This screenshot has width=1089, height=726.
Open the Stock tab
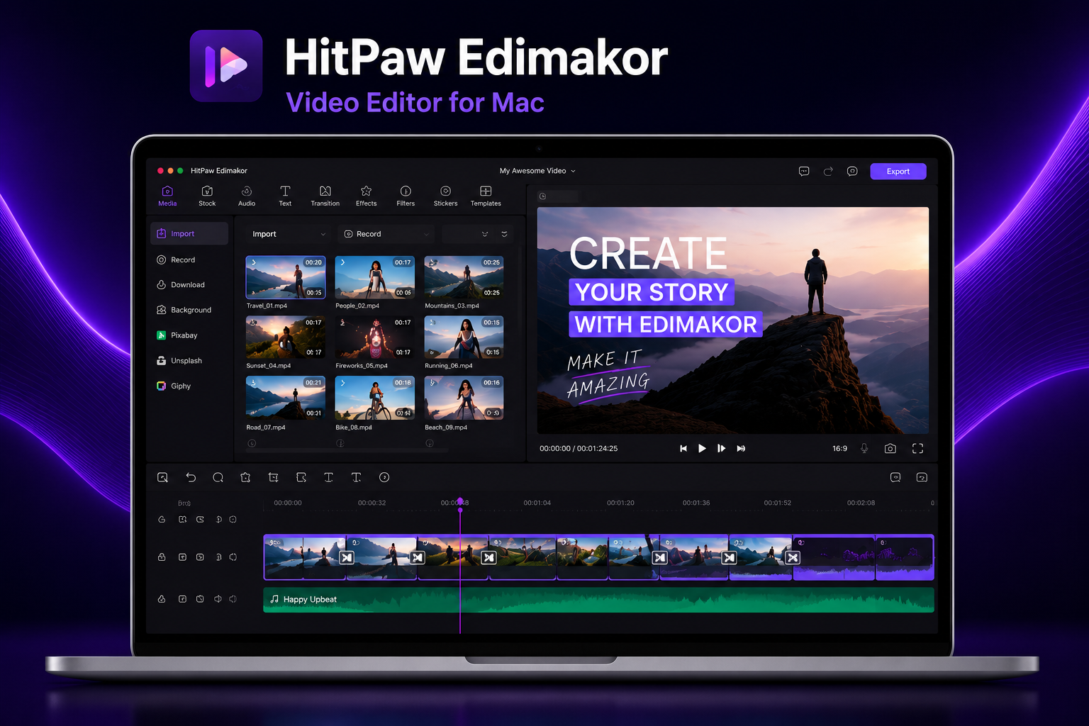207,196
